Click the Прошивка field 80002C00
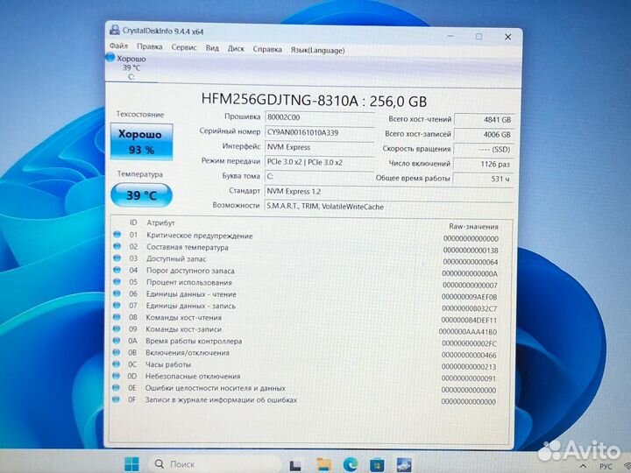The image size is (631, 473). coord(319,118)
